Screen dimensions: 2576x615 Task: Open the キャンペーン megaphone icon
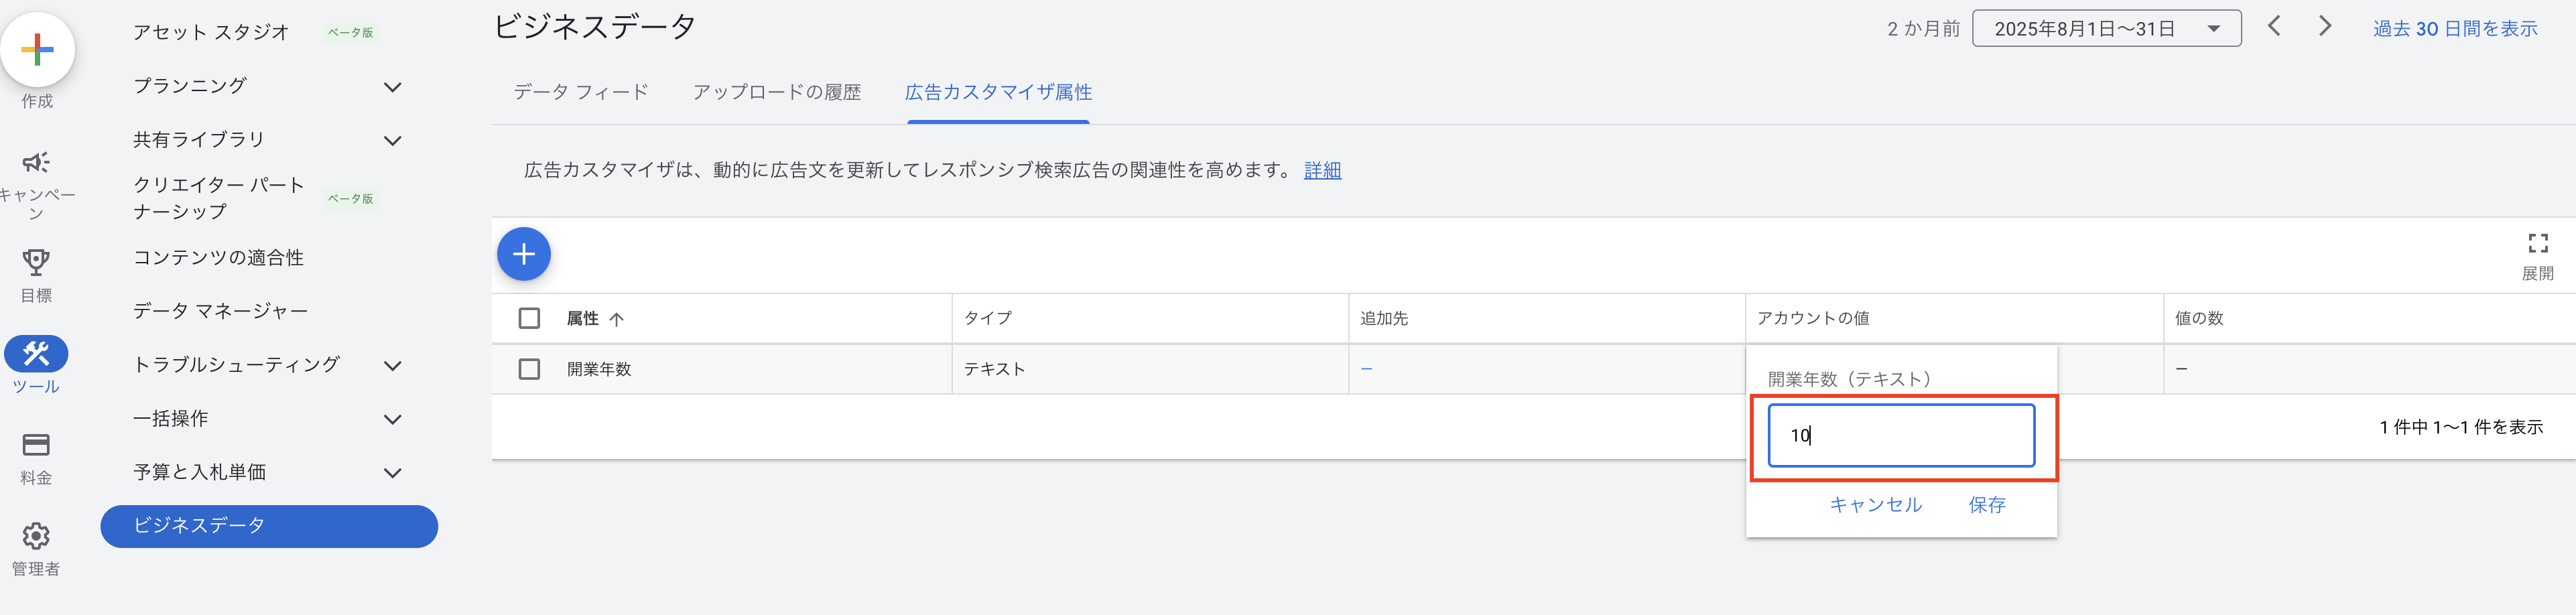coord(36,163)
